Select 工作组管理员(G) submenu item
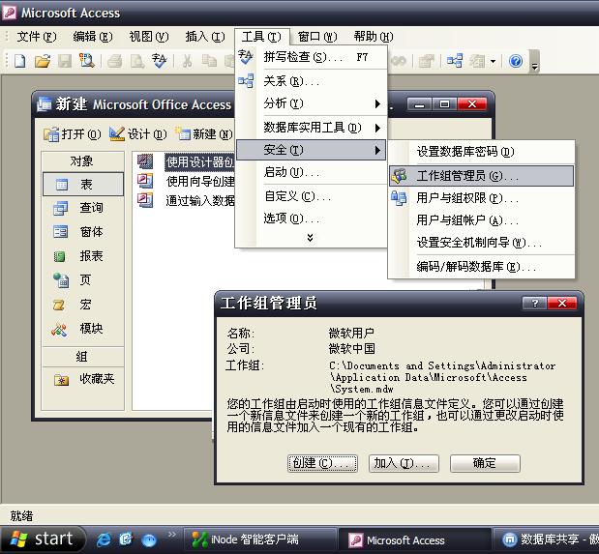599x554 pixels. click(481, 176)
